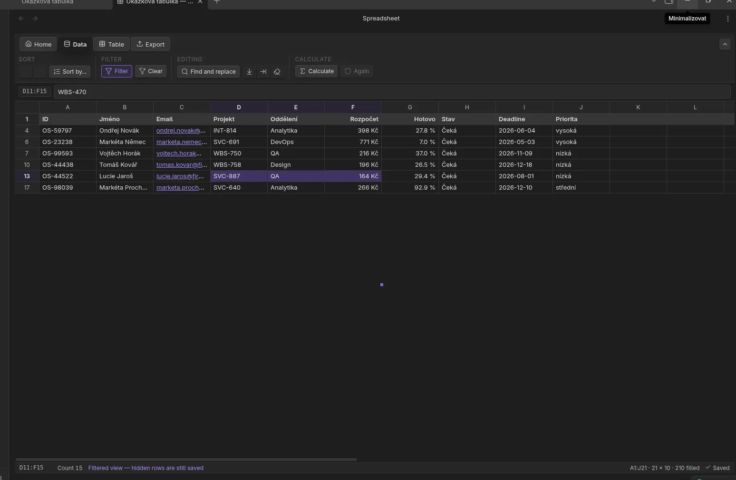
Task: Click the fill down arrow icon
Action: click(249, 71)
